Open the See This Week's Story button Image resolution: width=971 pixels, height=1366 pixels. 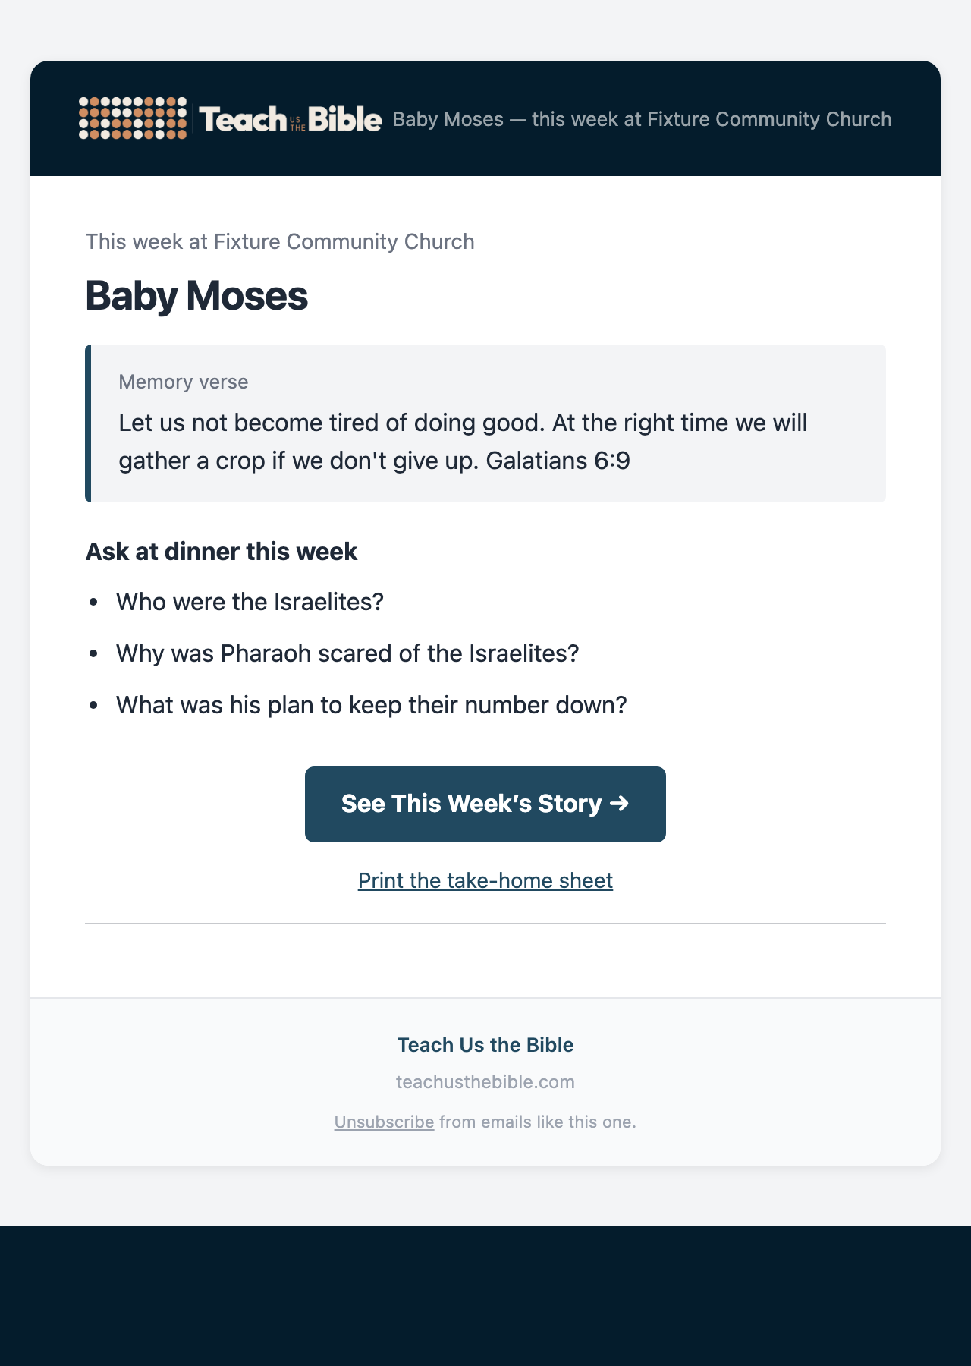click(485, 804)
